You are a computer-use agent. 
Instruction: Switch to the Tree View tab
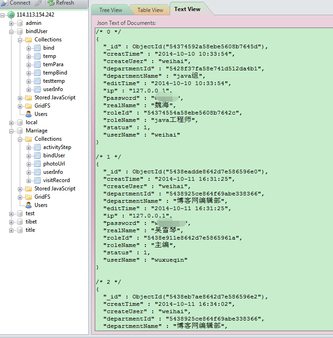[x=110, y=10]
